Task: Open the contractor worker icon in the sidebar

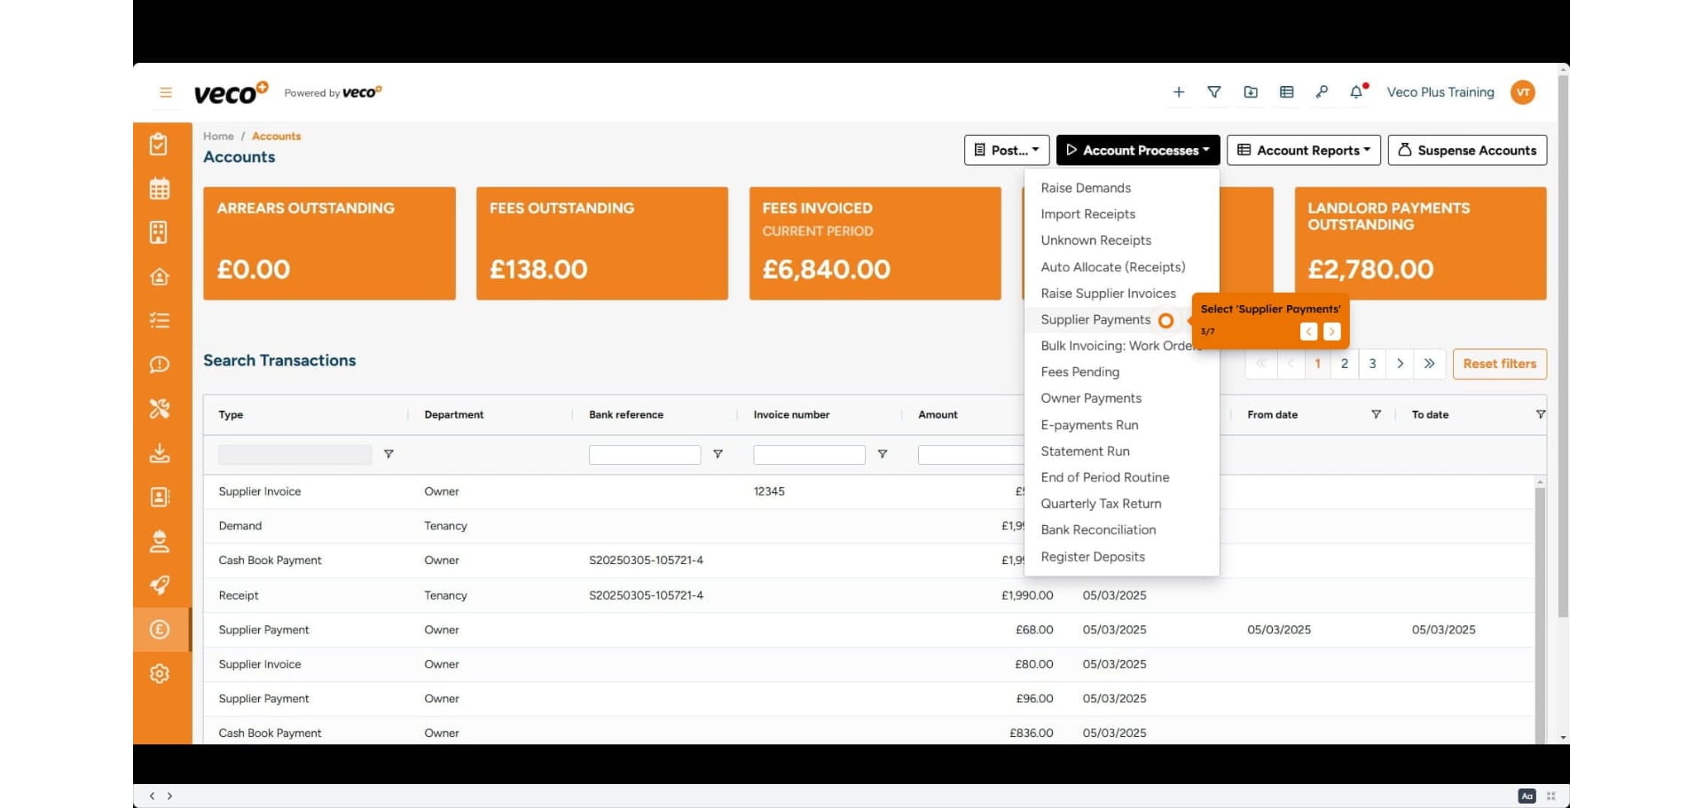Action: [160, 541]
